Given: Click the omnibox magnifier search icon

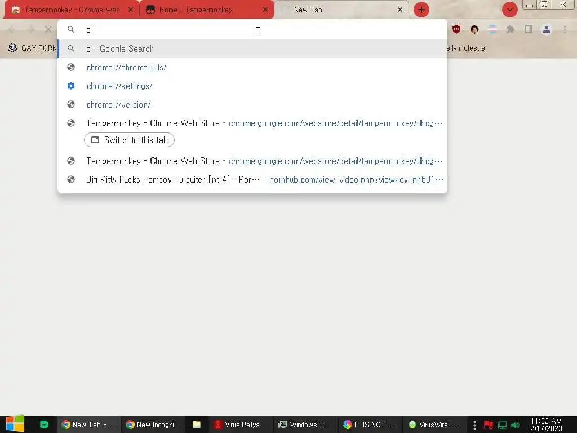Looking at the screenshot, I should click(x=71, y=29).
